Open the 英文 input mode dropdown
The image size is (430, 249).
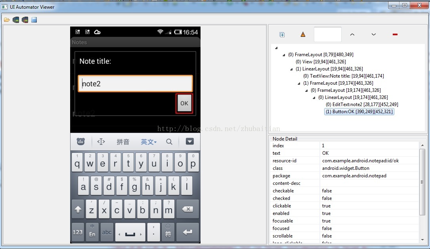(x=148, y=142)
